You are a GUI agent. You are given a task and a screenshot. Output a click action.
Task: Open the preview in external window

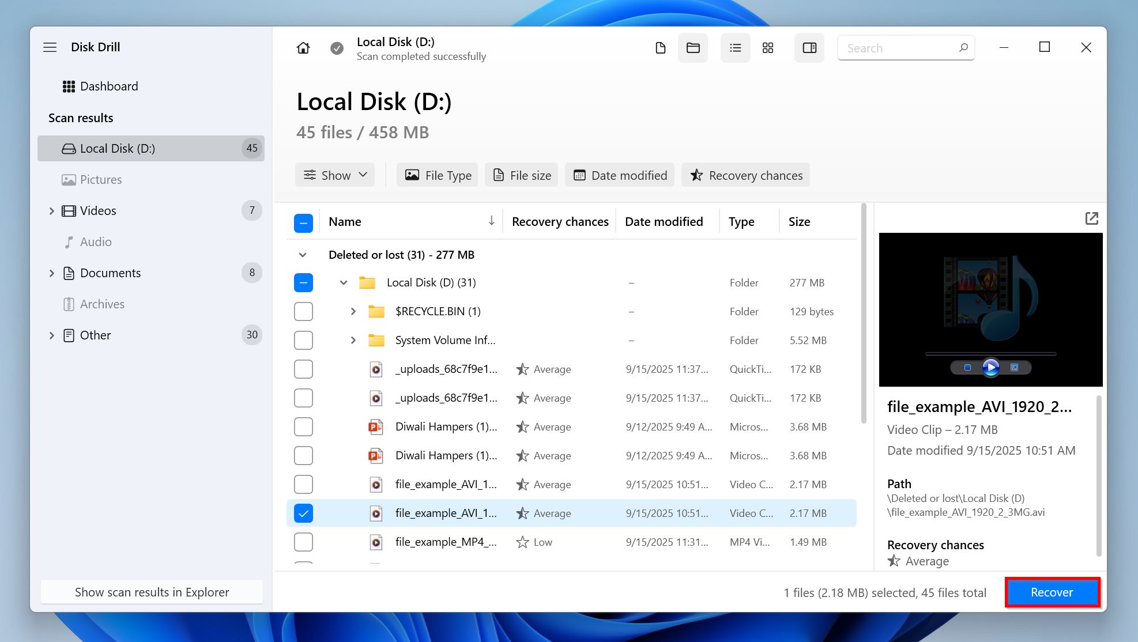tap(1092, 218)
